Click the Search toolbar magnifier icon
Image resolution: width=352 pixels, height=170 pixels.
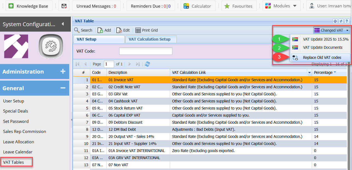(77, 30)
